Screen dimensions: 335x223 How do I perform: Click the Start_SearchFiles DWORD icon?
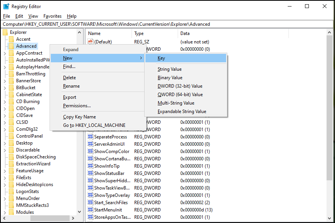click(90, 202)
